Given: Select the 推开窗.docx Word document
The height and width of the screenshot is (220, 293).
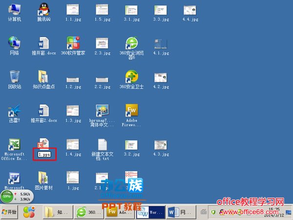Looking at the screenshot, I should click(x=44, y=46).
